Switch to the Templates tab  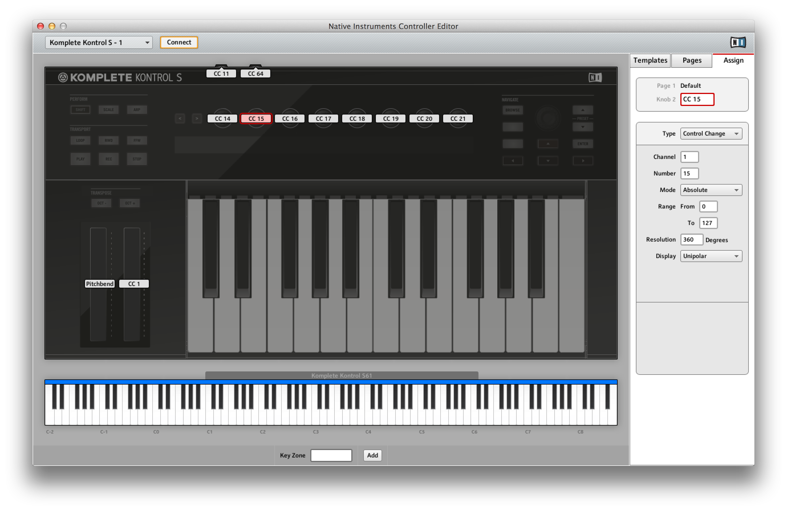pos(650,60)
